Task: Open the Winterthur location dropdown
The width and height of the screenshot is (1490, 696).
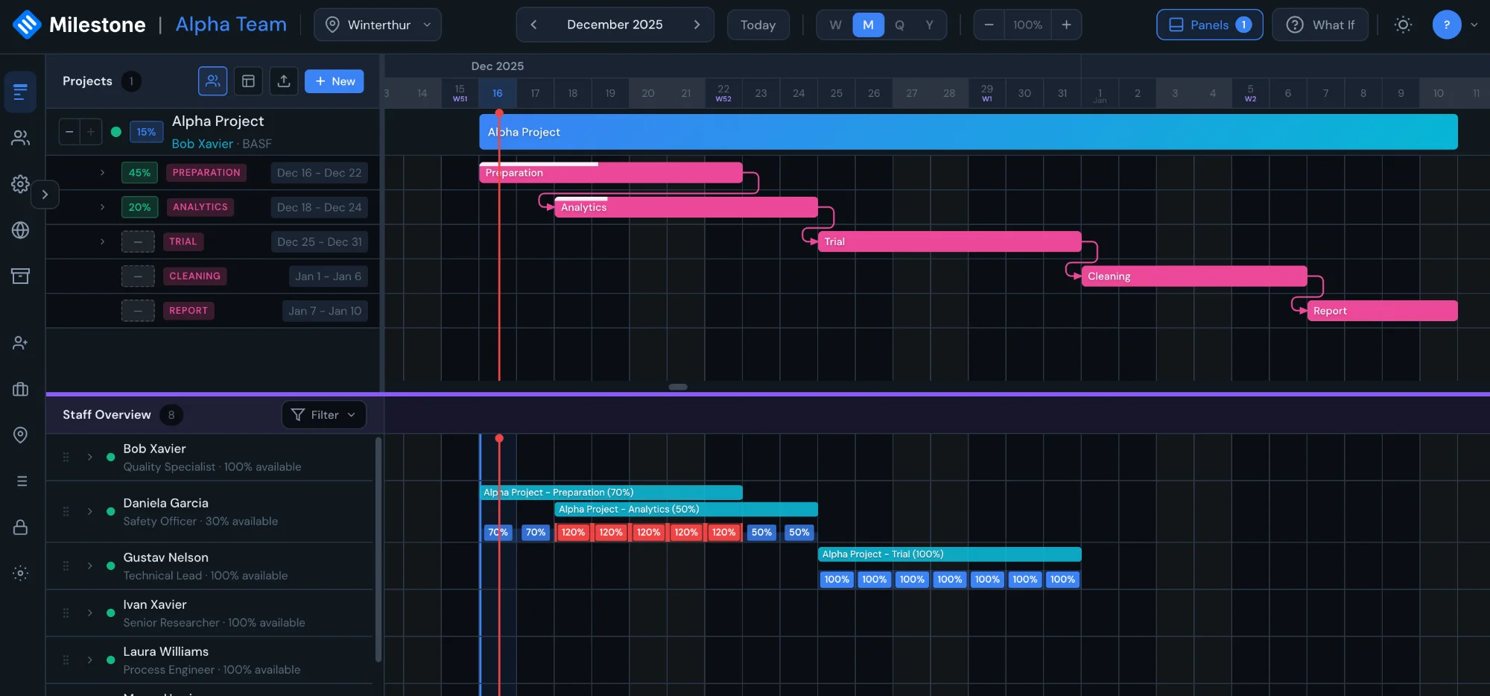Action: [378, 25]
